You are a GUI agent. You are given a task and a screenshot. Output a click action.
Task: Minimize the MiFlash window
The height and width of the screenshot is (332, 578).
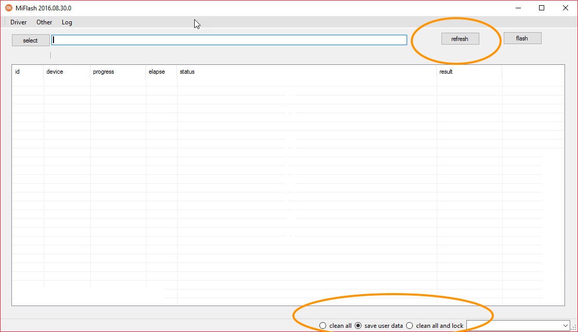point(518,8)
